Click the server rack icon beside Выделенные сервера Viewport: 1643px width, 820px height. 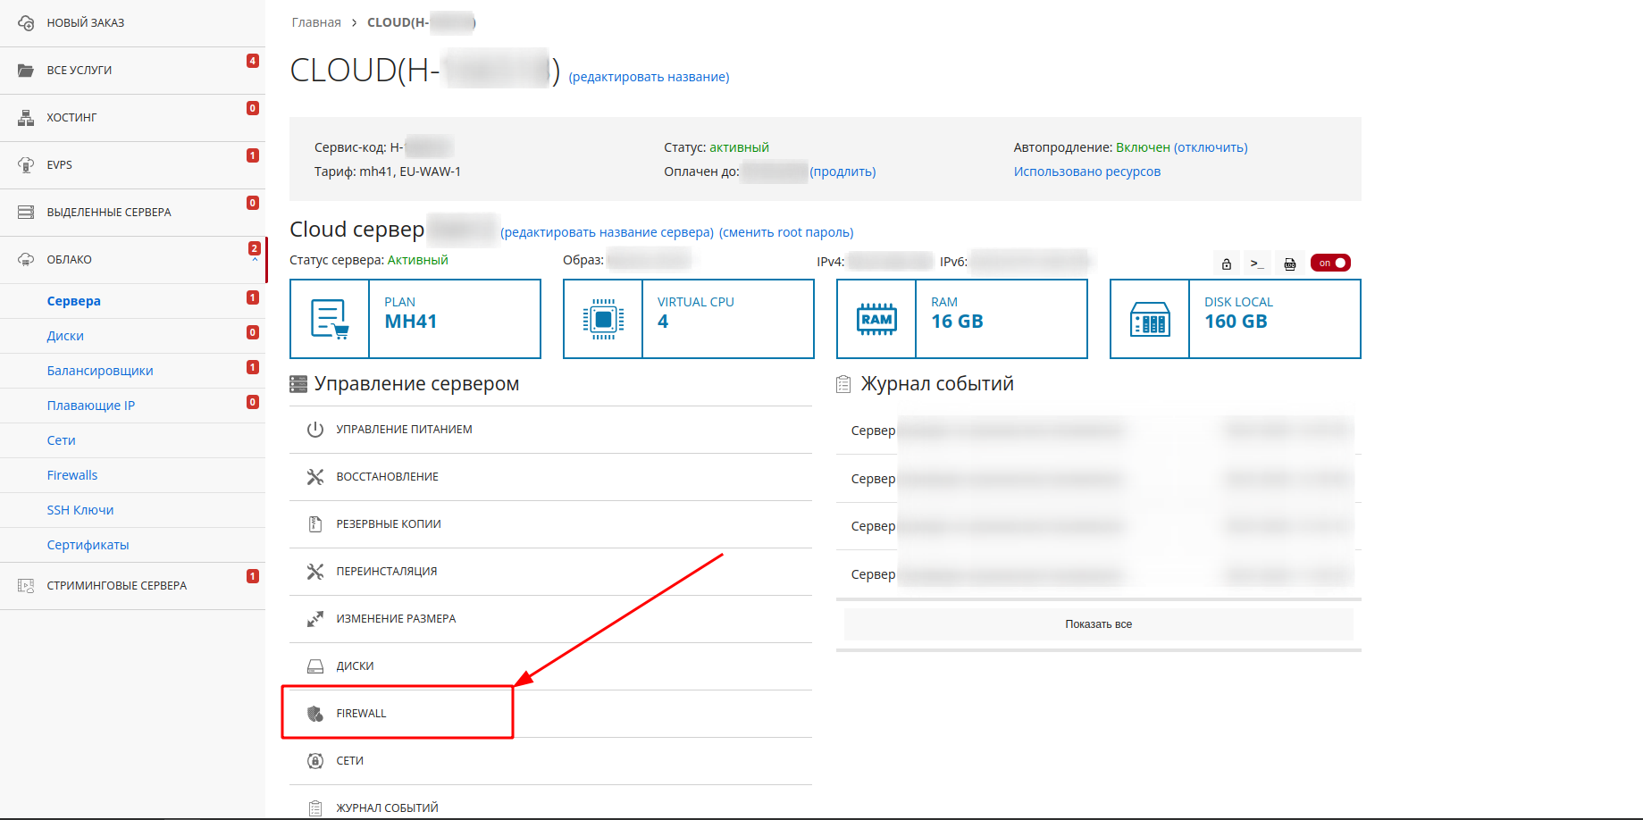(26, 212)
